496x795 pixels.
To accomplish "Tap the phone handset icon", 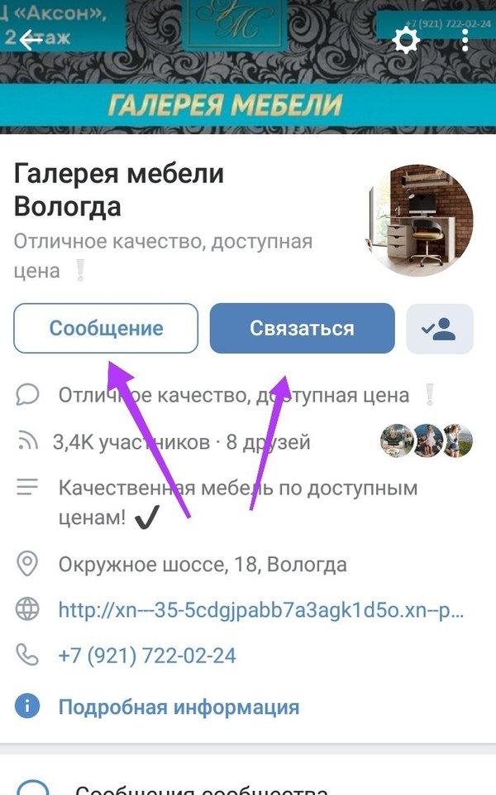I will tap(27, 654).
